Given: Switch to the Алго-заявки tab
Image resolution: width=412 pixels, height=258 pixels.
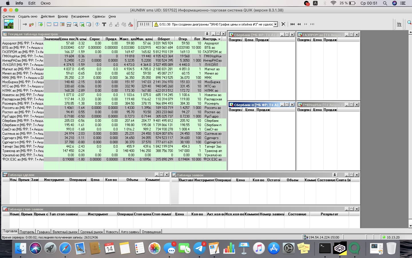Looking at the screenshot, I should (130, 232).
